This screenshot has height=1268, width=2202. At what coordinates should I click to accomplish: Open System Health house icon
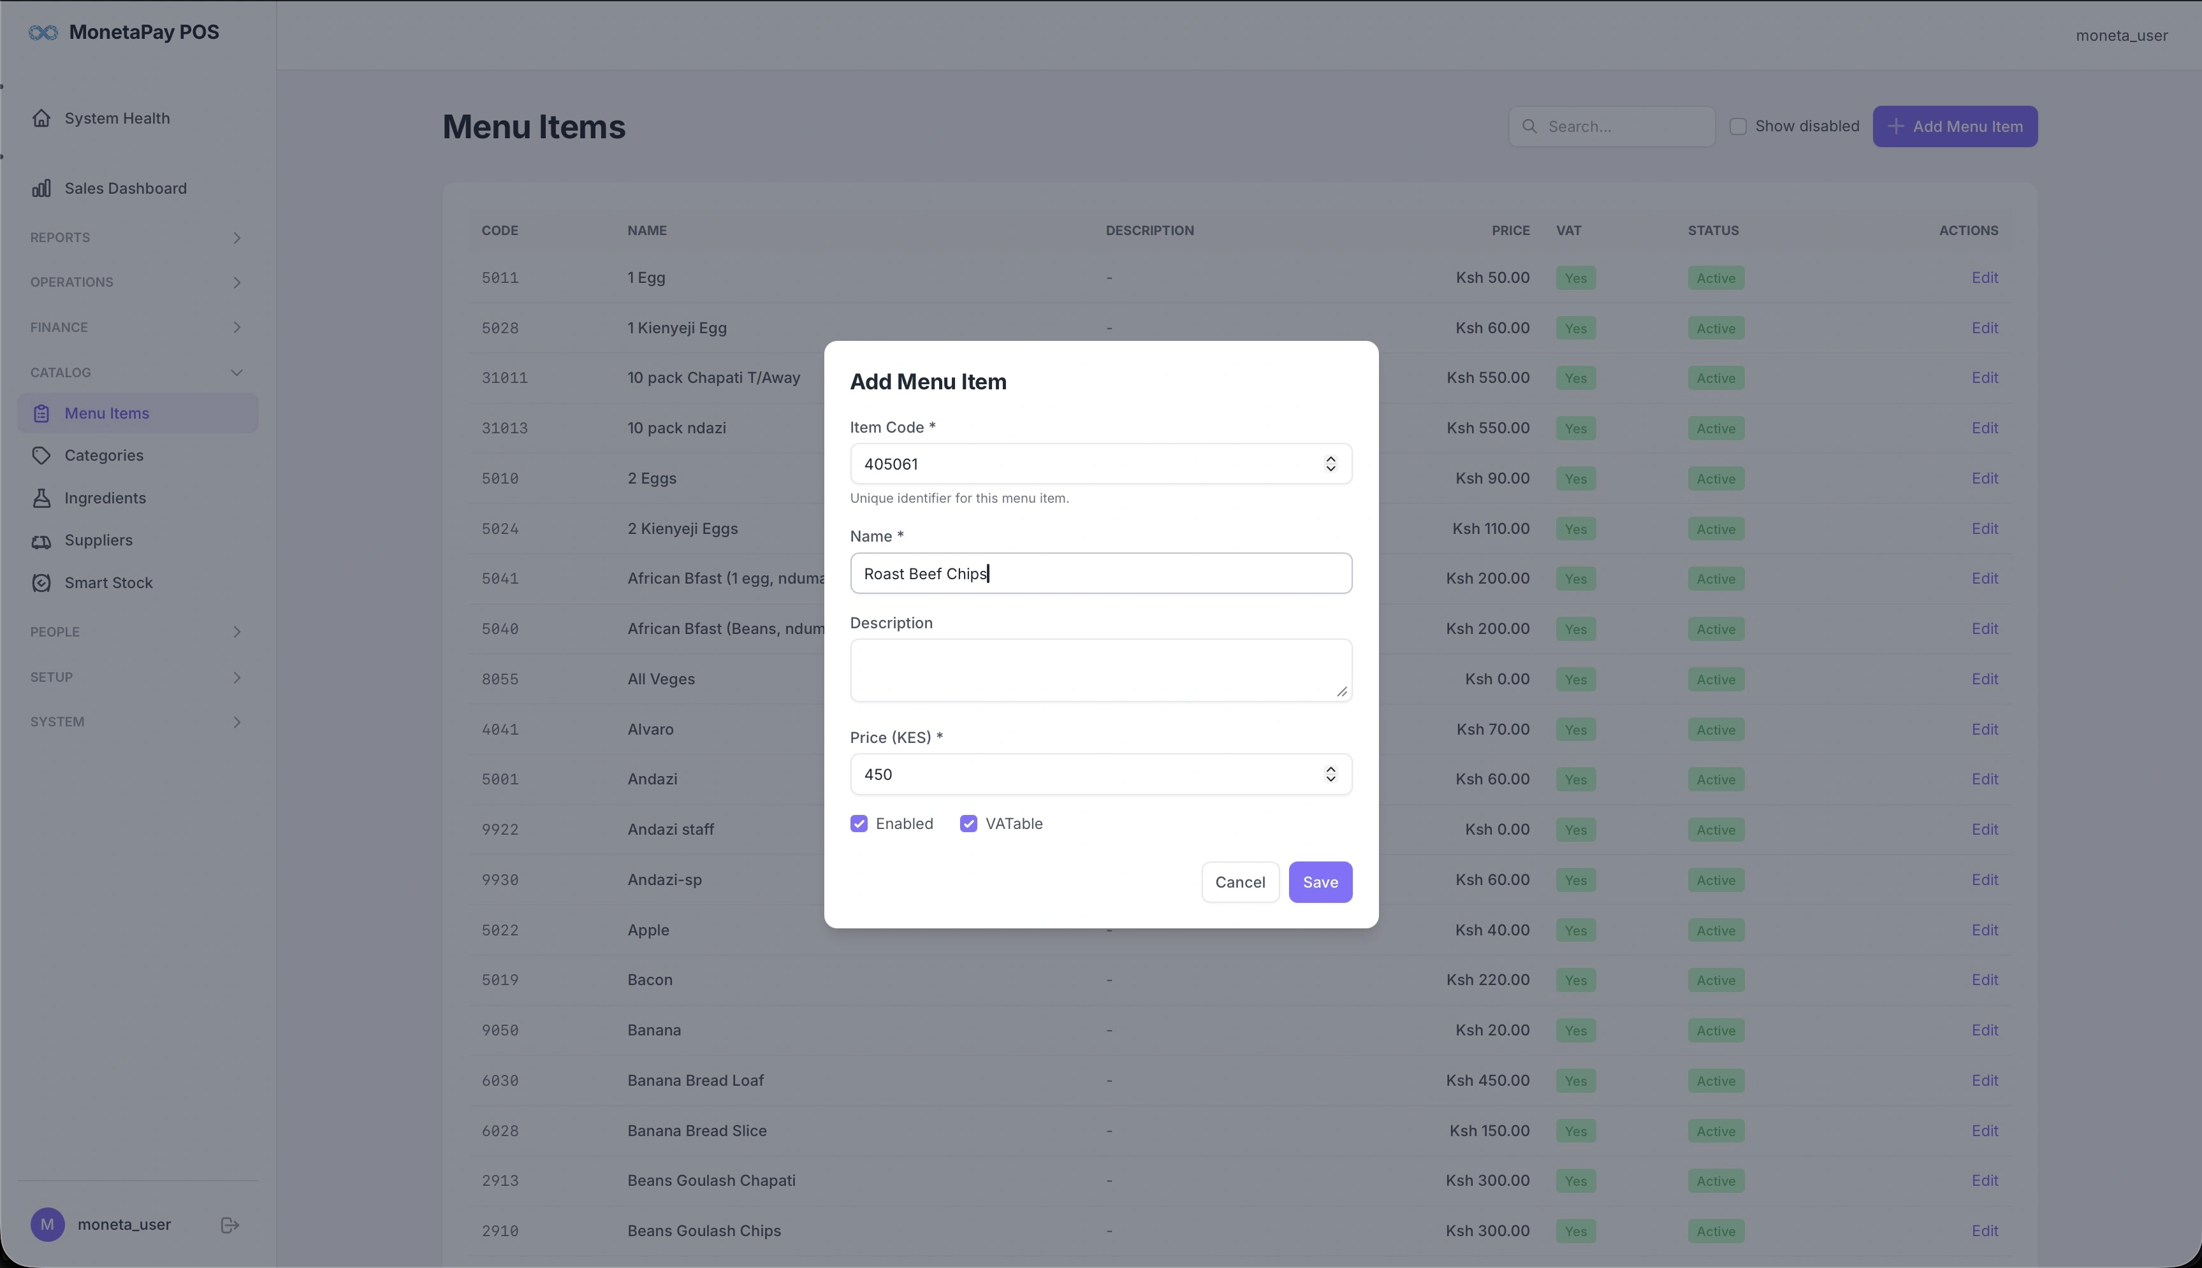41,119
